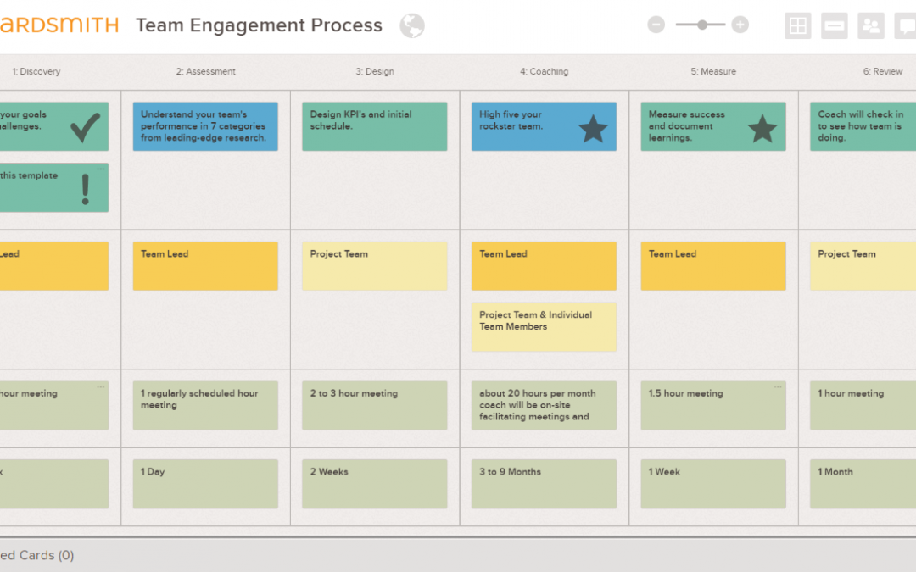
Task: Open the grid layout icon
Action: (797, 25)
